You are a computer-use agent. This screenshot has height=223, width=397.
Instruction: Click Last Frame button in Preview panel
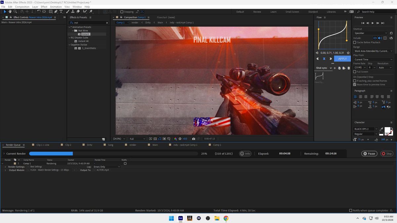383,23
